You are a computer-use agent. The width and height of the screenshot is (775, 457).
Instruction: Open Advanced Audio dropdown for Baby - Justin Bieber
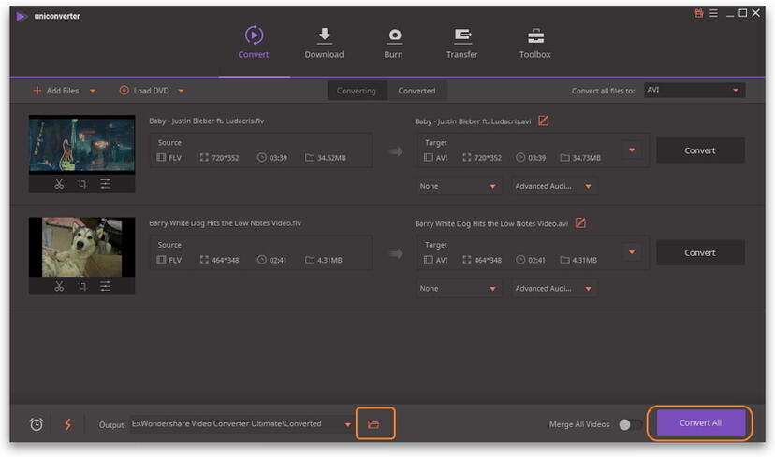(553, 186)
